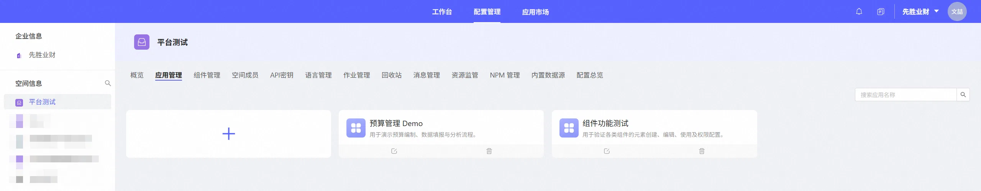Click the 平台测试 page title

[172, 42]
